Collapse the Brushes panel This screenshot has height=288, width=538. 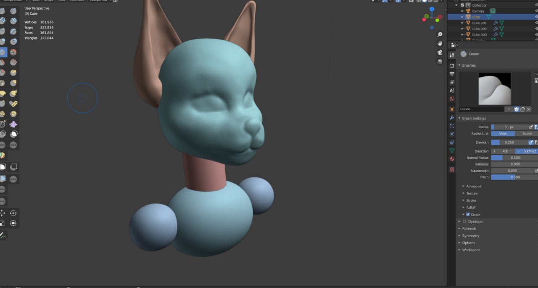point(459,65)
